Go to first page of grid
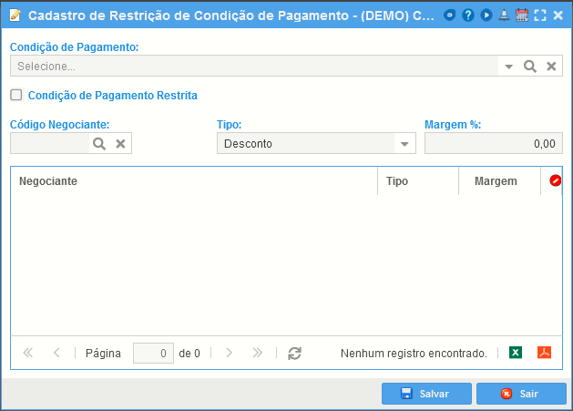The image size is (573, 411). click(27, 353)
